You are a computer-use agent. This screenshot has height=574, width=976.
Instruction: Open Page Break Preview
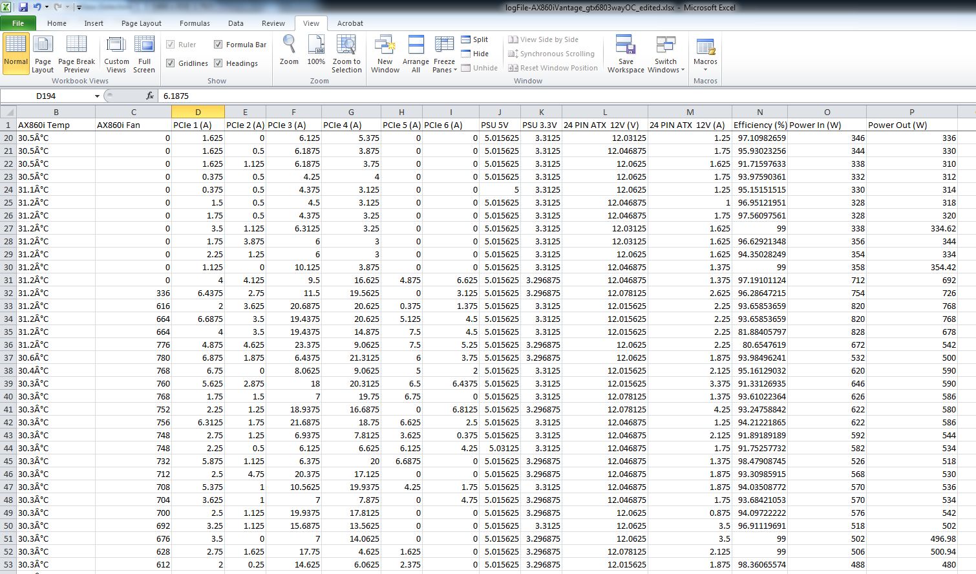point(76,54)
